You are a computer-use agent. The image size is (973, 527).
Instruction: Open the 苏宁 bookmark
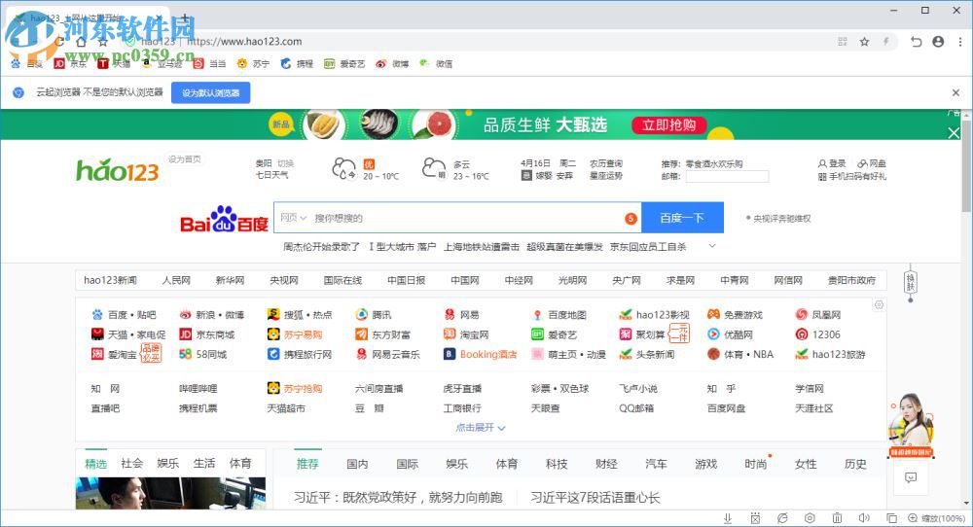tap(253, 64)
